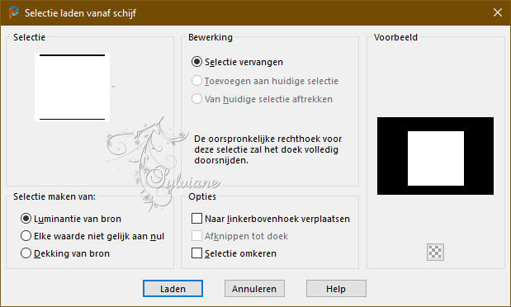Toggle the transparency checkerboard preview icon
Viewport: 511px width, 307px height.
tap(435, 252)
